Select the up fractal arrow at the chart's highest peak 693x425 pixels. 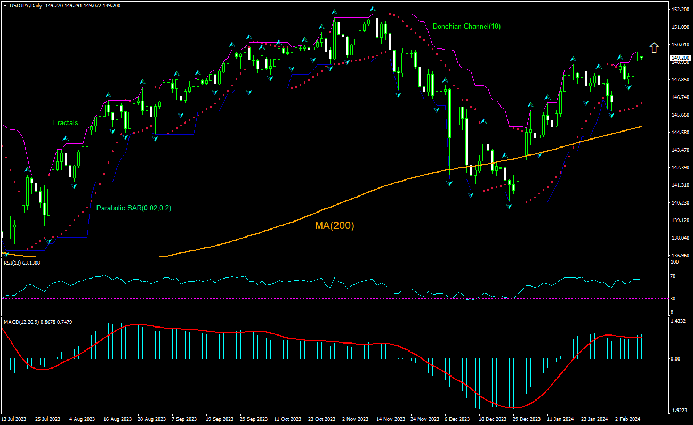(x=373, y=9)
